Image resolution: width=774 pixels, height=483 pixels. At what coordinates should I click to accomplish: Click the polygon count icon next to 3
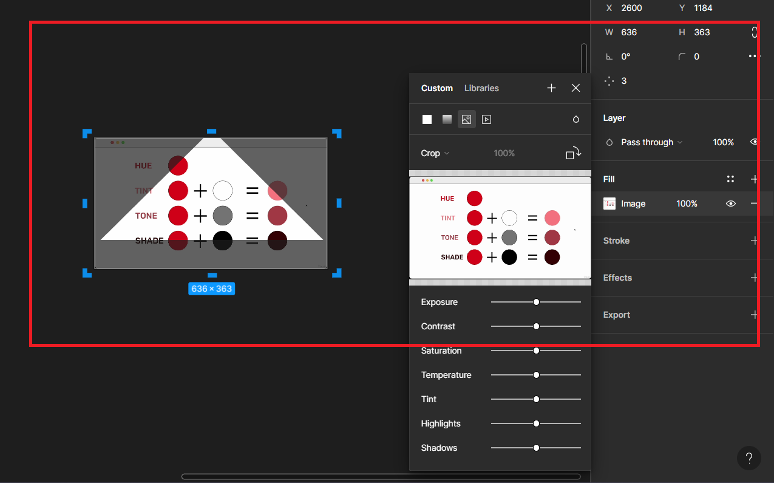pos(609,81)
